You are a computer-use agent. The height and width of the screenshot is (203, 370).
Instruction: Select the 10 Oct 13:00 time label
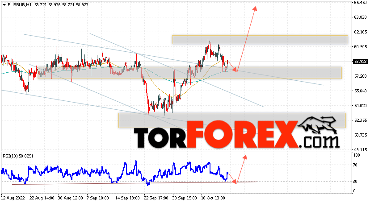pyautogui.click(x=213, y=198)
